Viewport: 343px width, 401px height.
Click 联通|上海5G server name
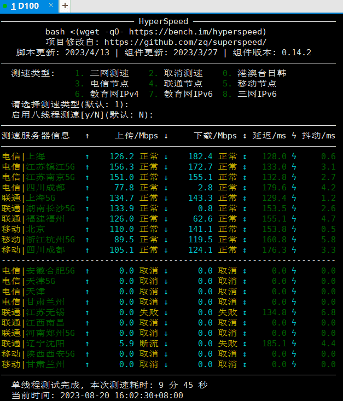pyautogui.click(x=28, y=198)
